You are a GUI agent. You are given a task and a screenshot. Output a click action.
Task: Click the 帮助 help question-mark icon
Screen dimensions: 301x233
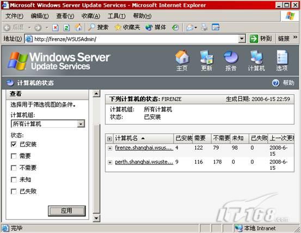point(275,83)
